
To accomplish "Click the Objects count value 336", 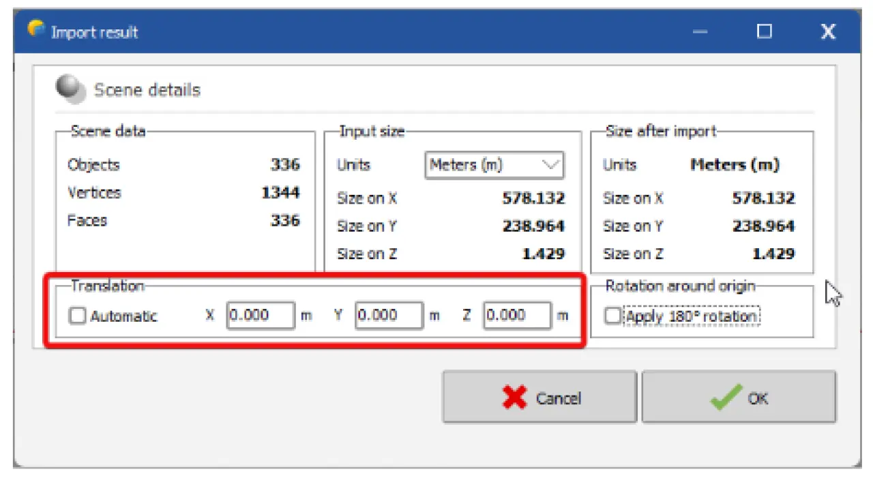I will tap(285, 165).
